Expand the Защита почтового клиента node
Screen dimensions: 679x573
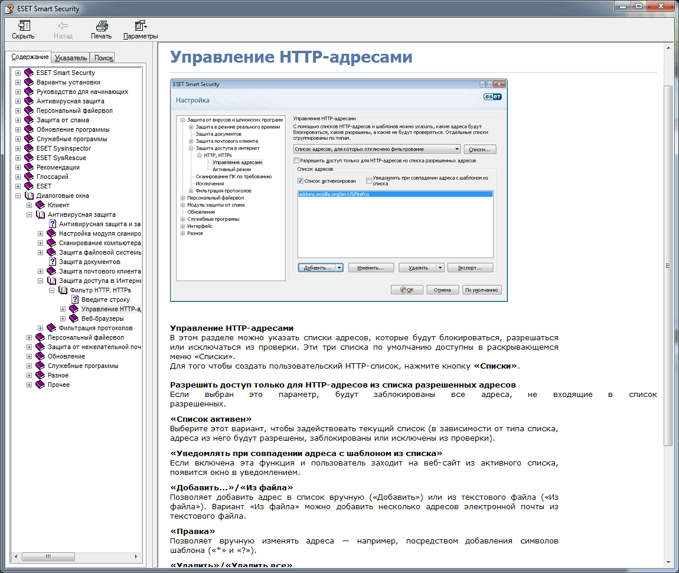(40, 271)
